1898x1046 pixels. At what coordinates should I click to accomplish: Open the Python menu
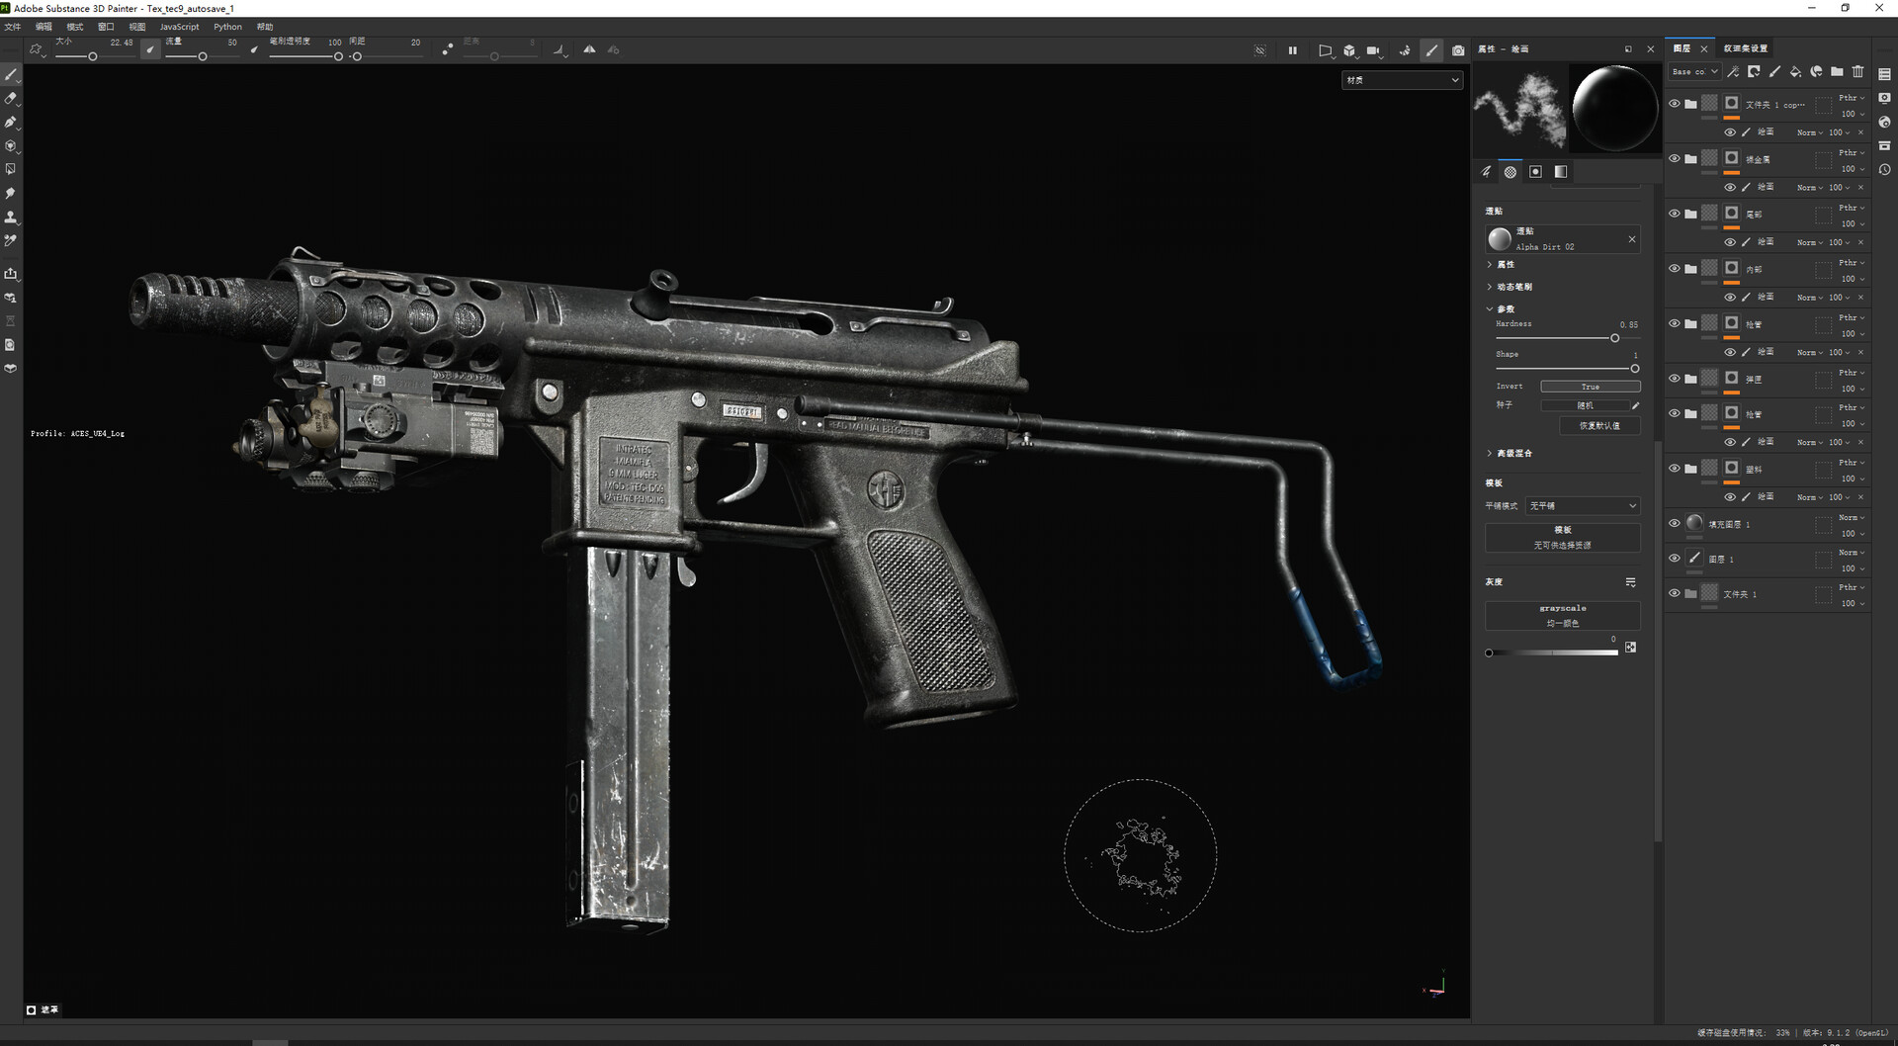pyautogui.click(x=227, y=27)
